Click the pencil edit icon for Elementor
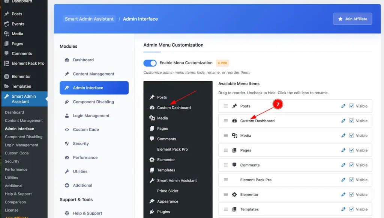The image size is (384, 218). tap(343, 194)
